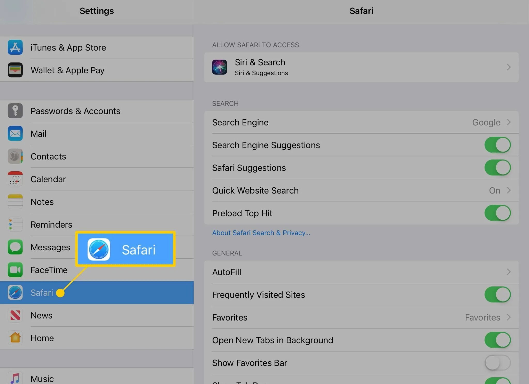Open About Safari Search & Privacy link
This screenshot has width=529, height=384.
pyautogui.click(x=261, y=233)
